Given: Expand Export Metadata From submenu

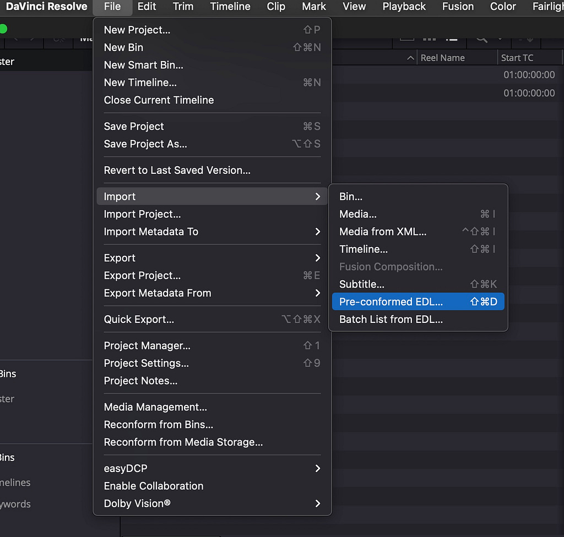Looking at the screenshot, I should [212, 293].
